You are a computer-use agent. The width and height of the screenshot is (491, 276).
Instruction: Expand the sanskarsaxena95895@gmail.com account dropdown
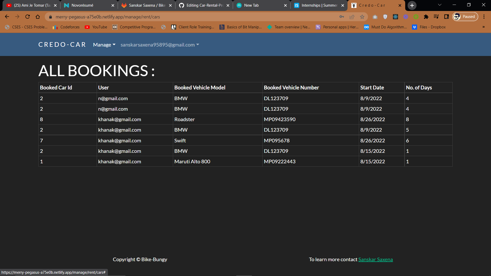click(x=159, y=44)
